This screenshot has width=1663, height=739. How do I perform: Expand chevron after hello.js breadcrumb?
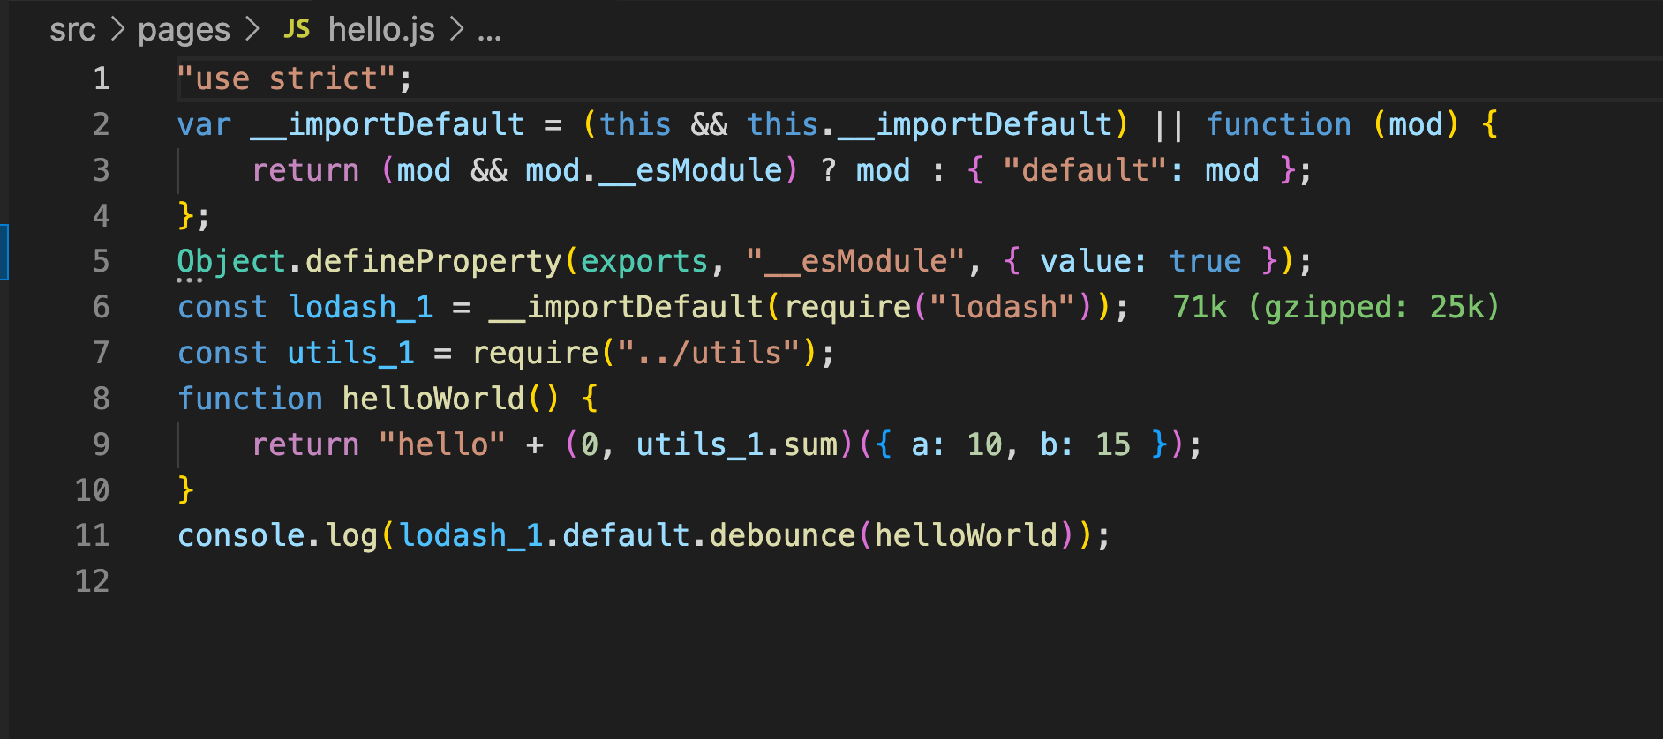coord(456,30)
